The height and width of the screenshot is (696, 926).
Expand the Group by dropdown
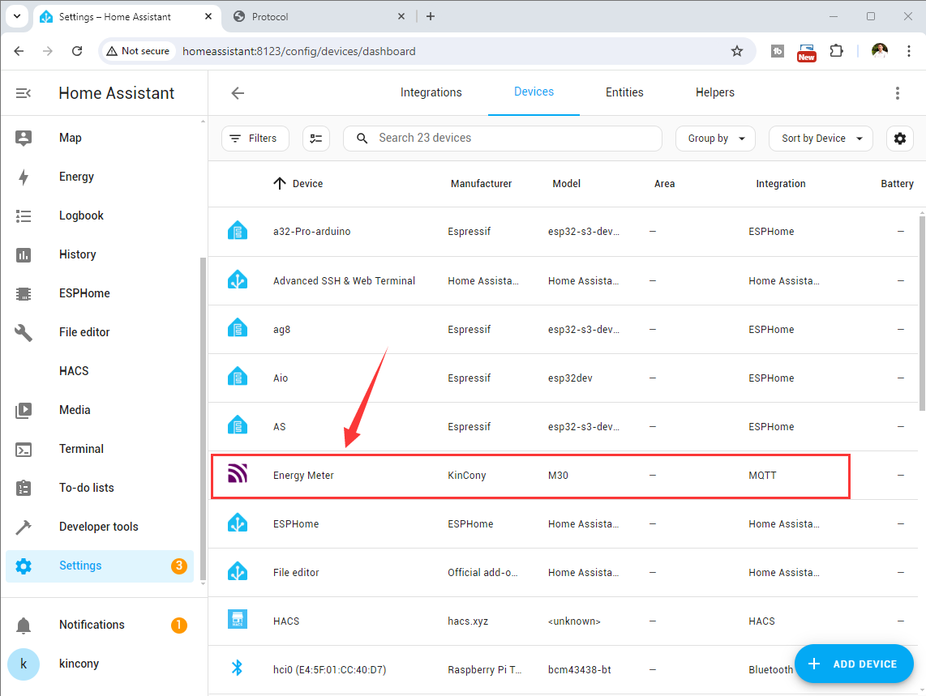tap(715, 139)
